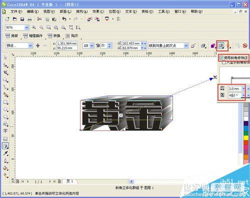The height and width of the screenshot is (198, 250).
Task: Click the extrusion depth stepper arrows
Action: 109,45
